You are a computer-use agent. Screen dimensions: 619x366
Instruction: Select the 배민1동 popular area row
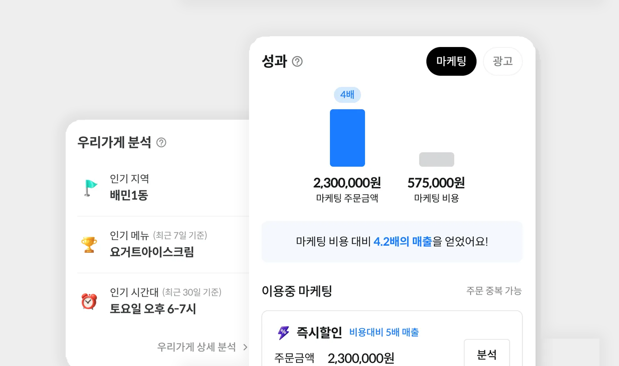point(163,188)
